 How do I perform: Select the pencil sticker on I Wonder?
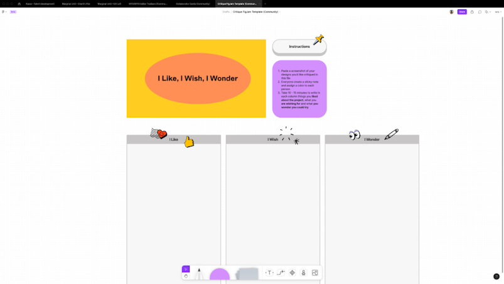coord(391,134)
